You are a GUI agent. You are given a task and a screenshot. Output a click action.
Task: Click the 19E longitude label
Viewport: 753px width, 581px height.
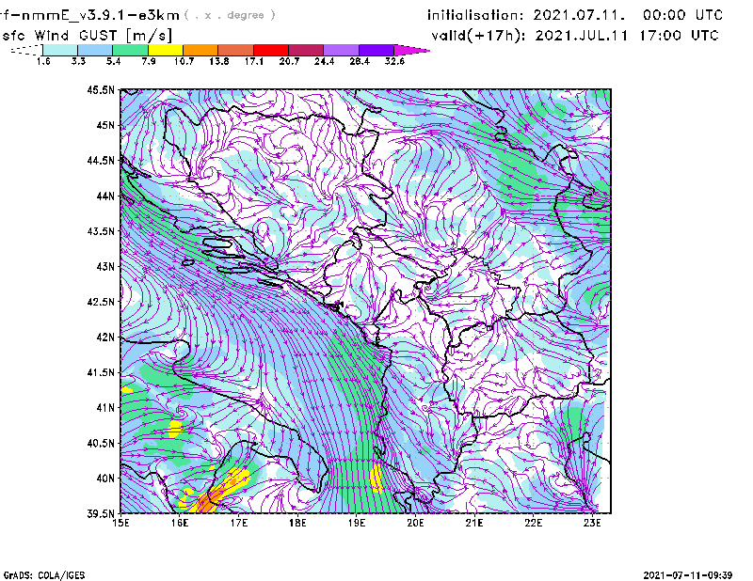pos(357,523)
